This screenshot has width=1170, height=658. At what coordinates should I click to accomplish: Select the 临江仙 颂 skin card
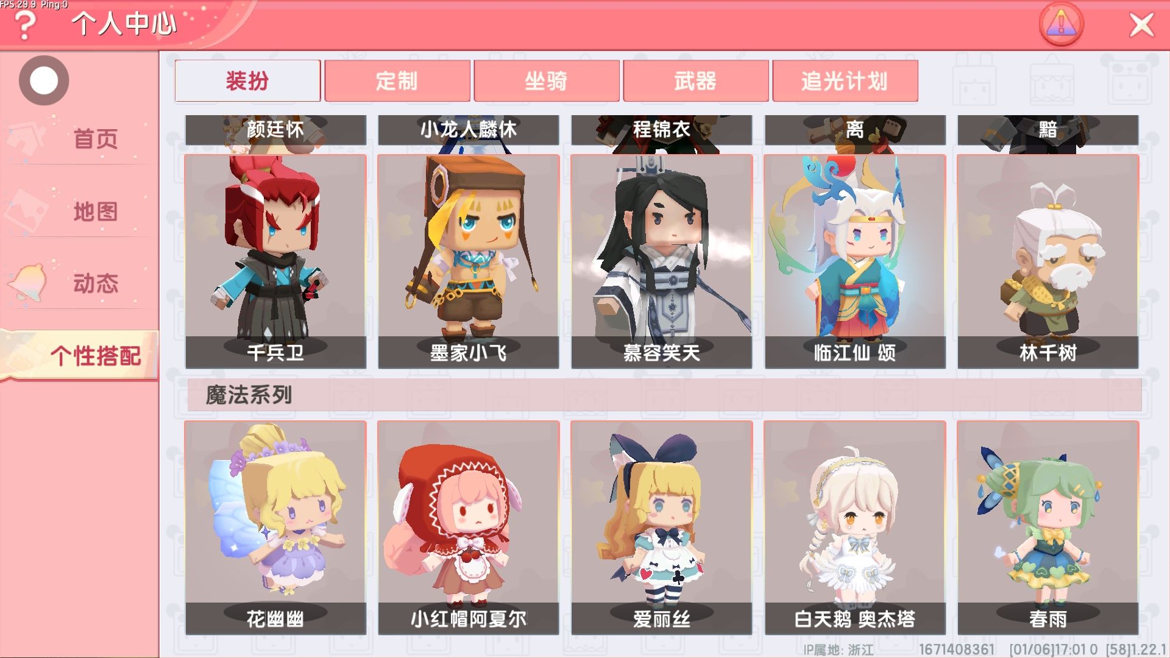coord(855,261)
